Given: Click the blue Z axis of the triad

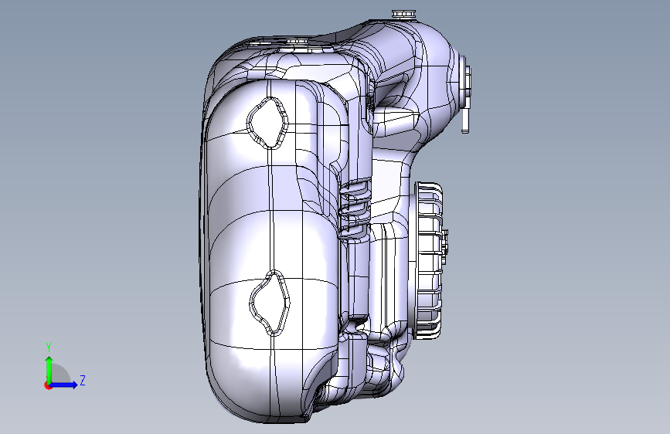Looking at the screenshot, I should tap(64, 385).
